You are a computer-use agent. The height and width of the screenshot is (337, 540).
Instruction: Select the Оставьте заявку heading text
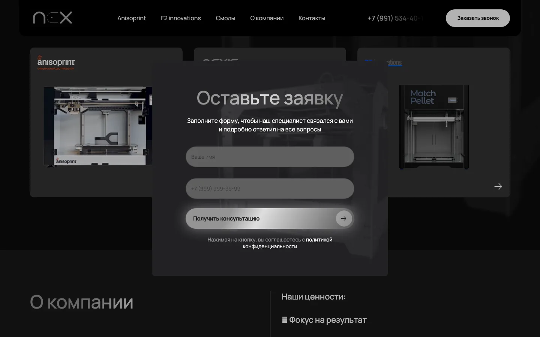270,98
